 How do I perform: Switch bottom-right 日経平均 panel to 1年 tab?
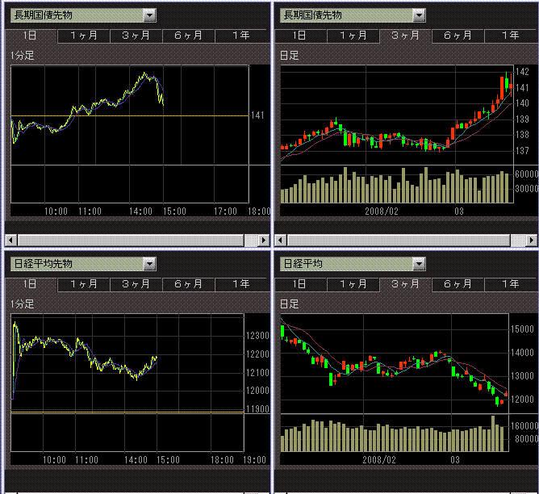point(509,284)
